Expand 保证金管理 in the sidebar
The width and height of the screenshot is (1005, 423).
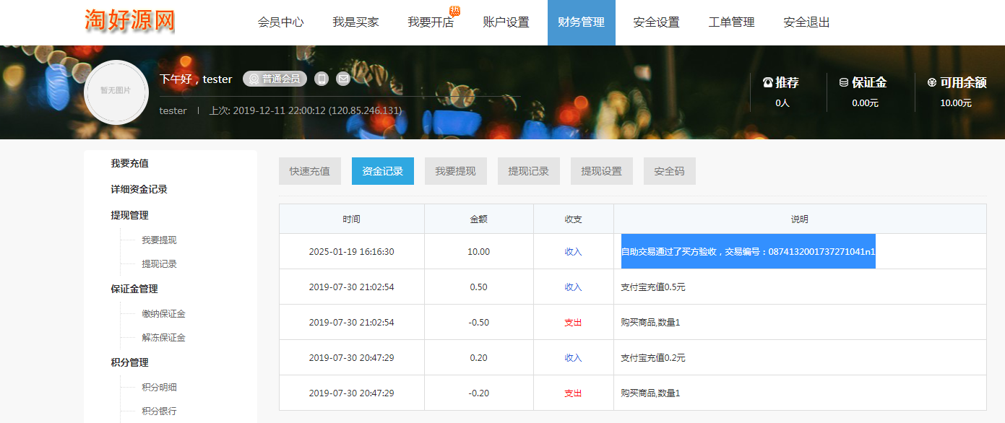[x=134, y=289]
